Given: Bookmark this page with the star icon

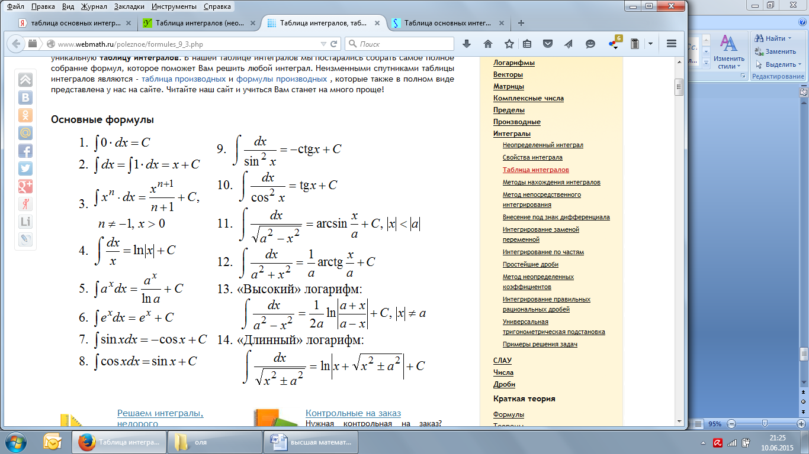Looking at the screenshot, I should pos(509,44).
